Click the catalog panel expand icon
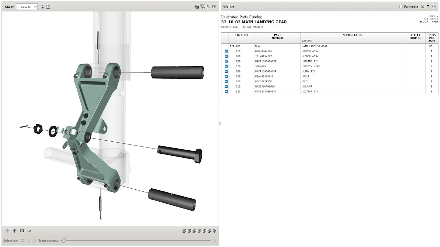 (434, 7)
